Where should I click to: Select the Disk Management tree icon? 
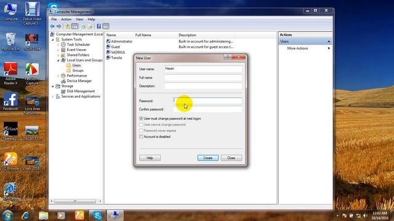tap(63, 91)
